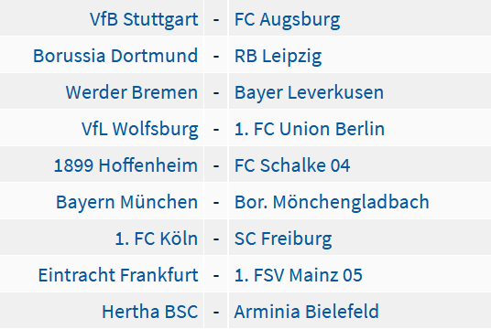Open Werder Bremen team link

132,92
